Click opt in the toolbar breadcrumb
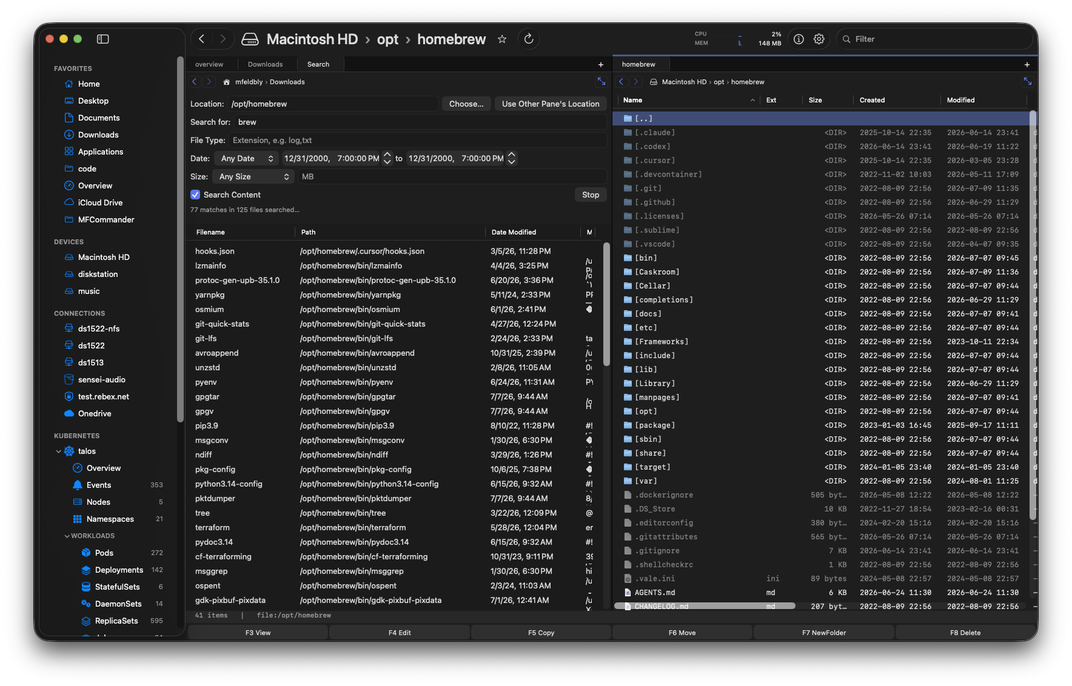 coord(387,39)
